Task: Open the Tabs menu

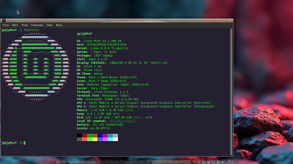Action: 49,25
